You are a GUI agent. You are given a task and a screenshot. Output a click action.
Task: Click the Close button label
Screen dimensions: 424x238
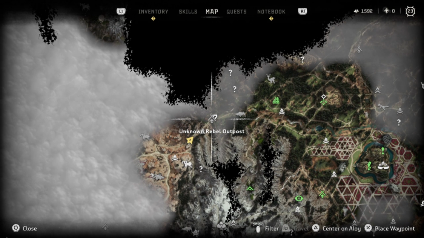click(30, 229)
